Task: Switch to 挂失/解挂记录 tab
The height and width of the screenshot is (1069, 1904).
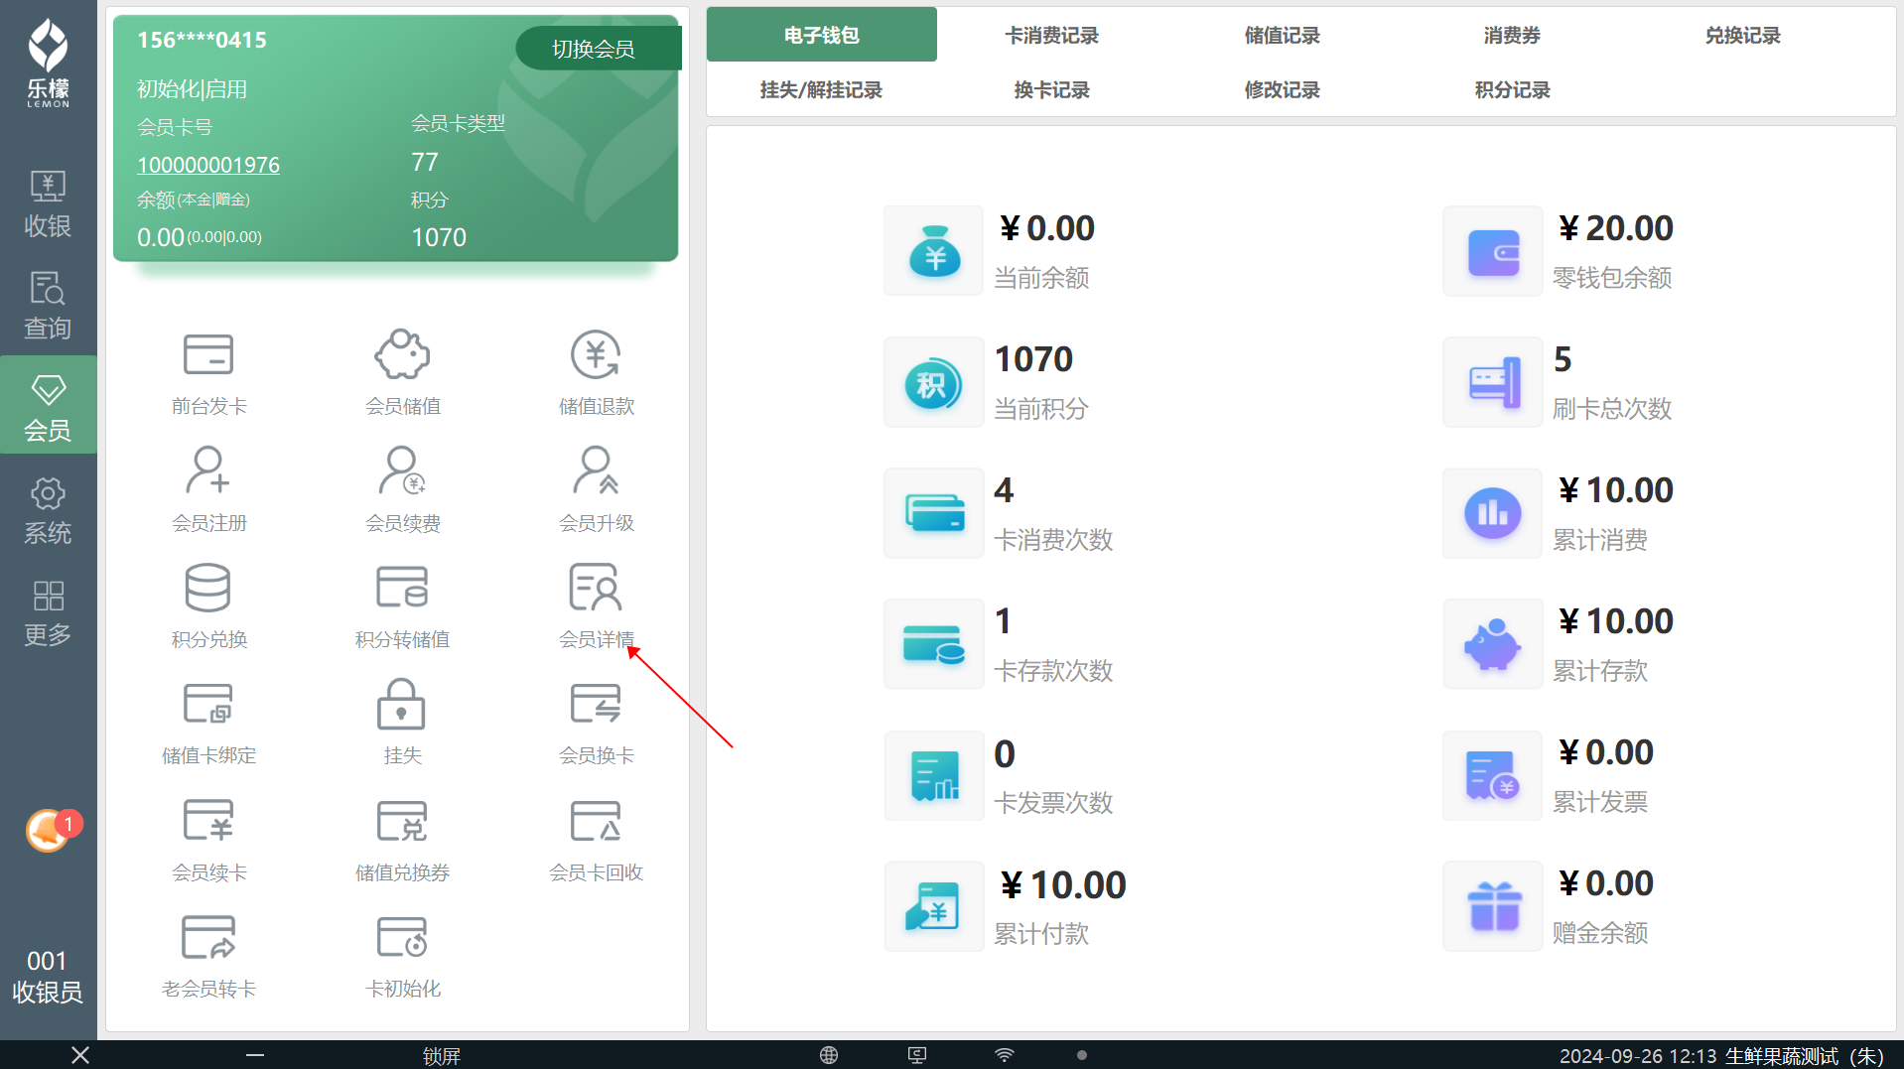Action: click(821, 89)
